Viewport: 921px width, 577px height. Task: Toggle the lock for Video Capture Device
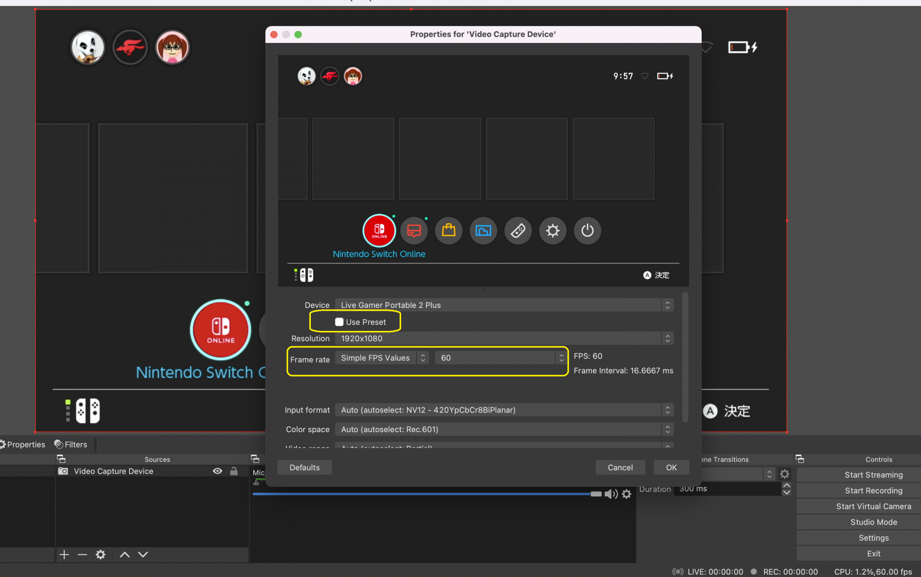click(x=234, y=471)
